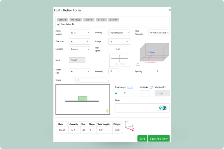Change the Direction selector
The width and height of the screenshot is (224, 149).
point(79,41)
